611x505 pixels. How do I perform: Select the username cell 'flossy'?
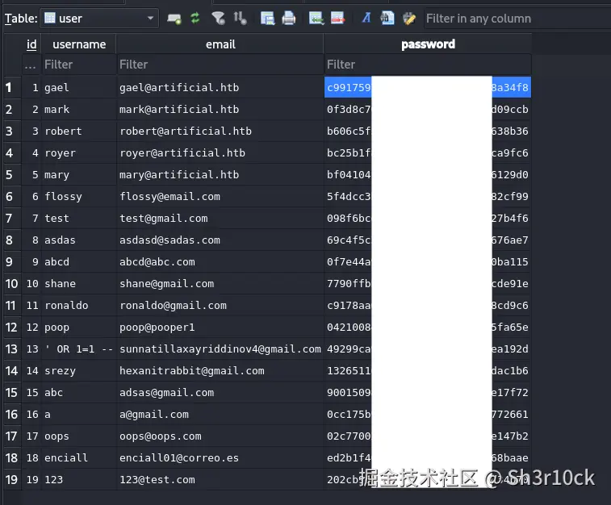[x=79, y=196]
